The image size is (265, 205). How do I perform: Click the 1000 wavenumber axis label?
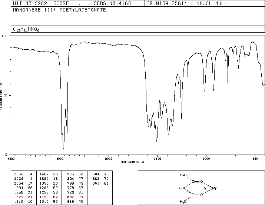pyautogui.click(x=206, y=159)
